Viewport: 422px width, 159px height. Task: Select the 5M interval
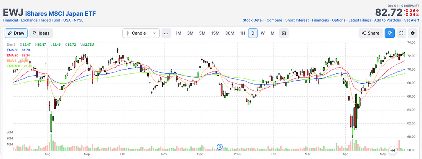202,33
